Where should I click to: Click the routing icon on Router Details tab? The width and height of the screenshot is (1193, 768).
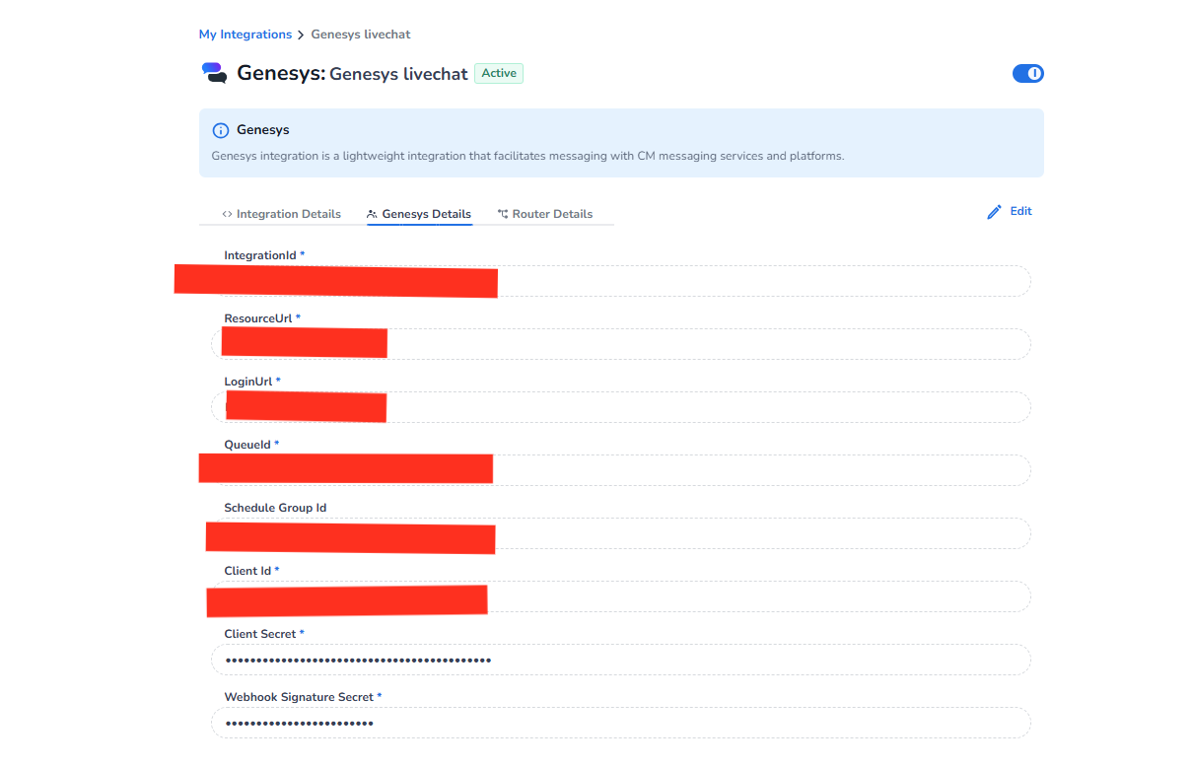click(503, 214)
